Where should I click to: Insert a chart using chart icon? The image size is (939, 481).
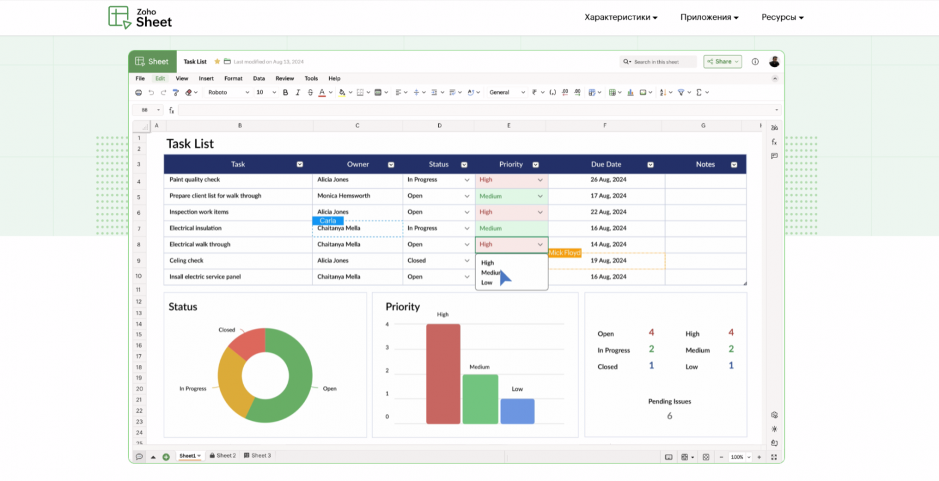coord(630,93)
